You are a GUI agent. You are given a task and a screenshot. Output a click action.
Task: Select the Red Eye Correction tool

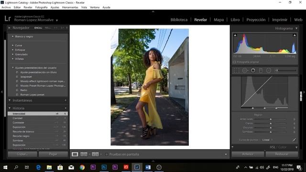[x=253, y=70]
